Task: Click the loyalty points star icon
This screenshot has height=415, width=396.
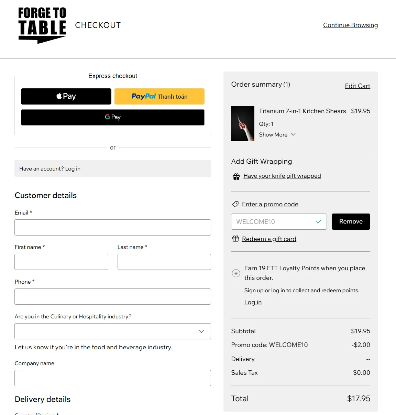Action: 236,273
